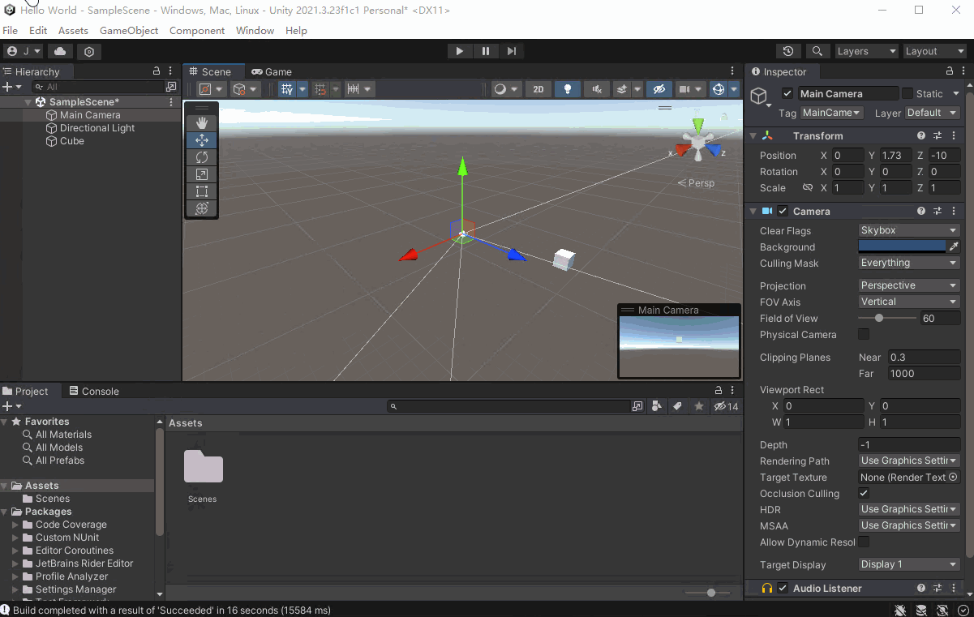Select the Hand view tool

[x=202, y=123]
